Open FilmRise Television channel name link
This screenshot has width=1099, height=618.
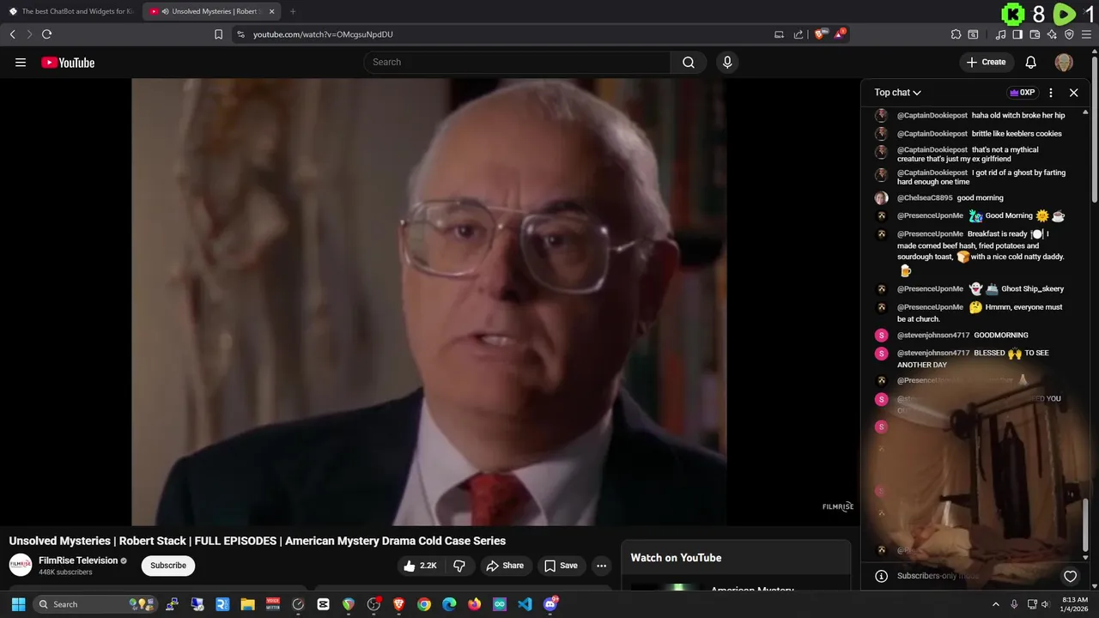click(78, 560)
